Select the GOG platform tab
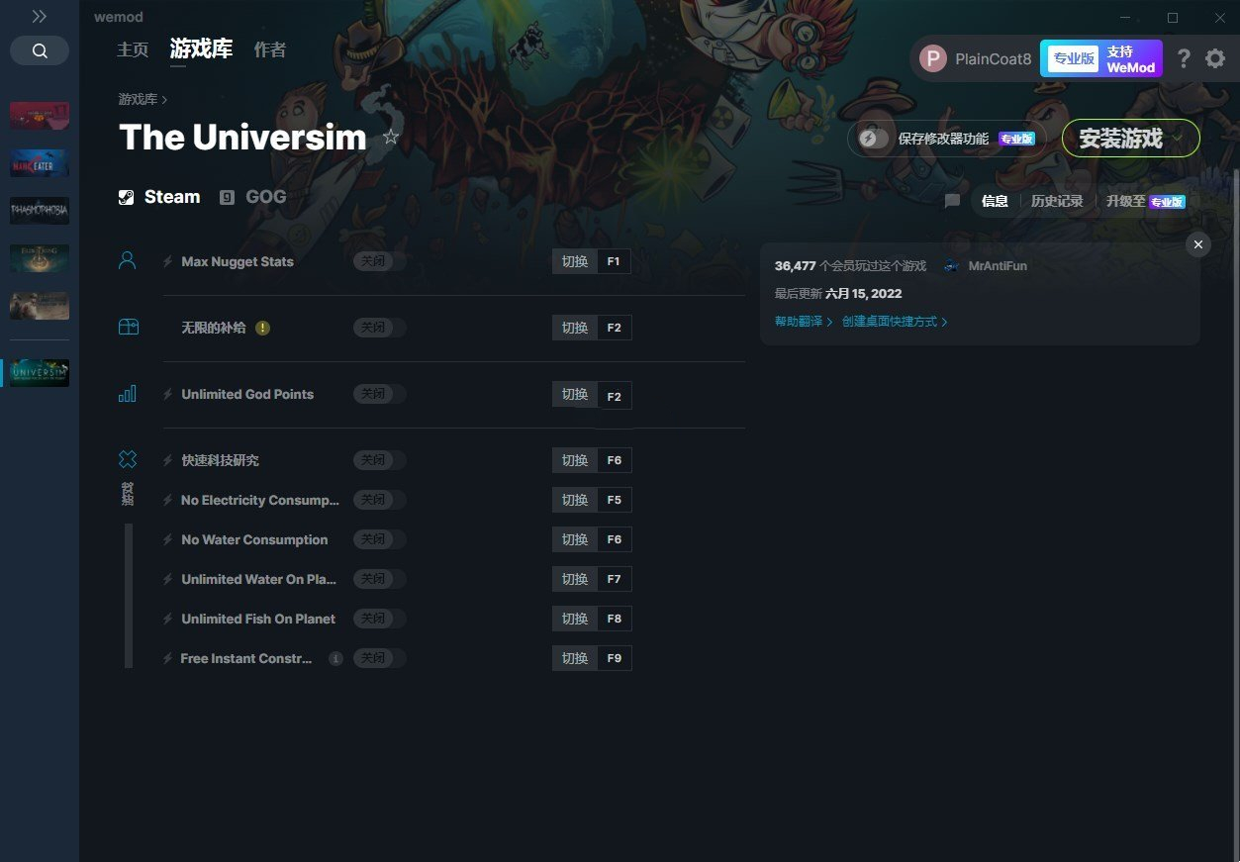The image size is (1240, 862). tap(253, 197)
